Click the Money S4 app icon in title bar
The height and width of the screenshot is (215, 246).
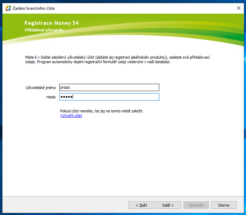[8, 8]
